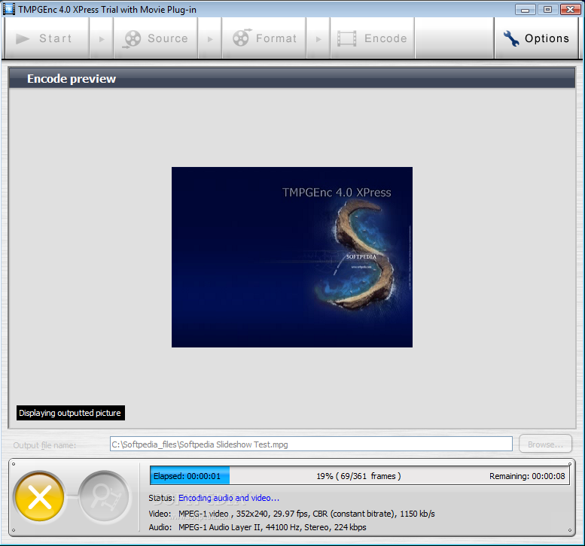Click the Browse... button

point(545,444)
